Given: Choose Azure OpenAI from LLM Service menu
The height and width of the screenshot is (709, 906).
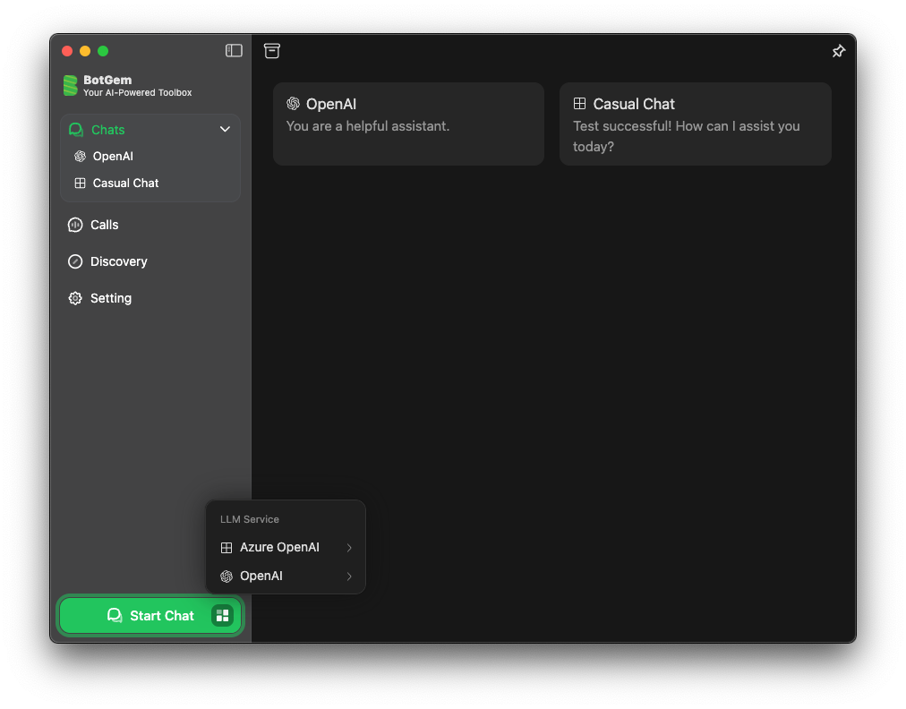Looking at the screenshot, I should 286,547.
